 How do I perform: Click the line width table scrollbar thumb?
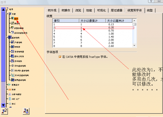pos(134,24)
